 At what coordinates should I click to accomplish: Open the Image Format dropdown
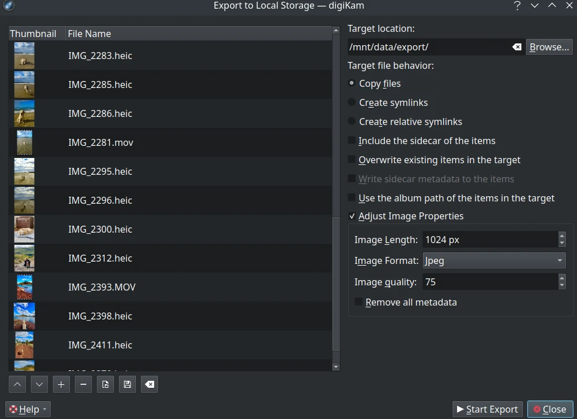click(x=494, y=260)
